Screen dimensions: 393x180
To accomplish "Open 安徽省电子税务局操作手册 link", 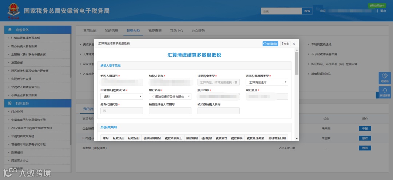I will (x=28, y=120).
